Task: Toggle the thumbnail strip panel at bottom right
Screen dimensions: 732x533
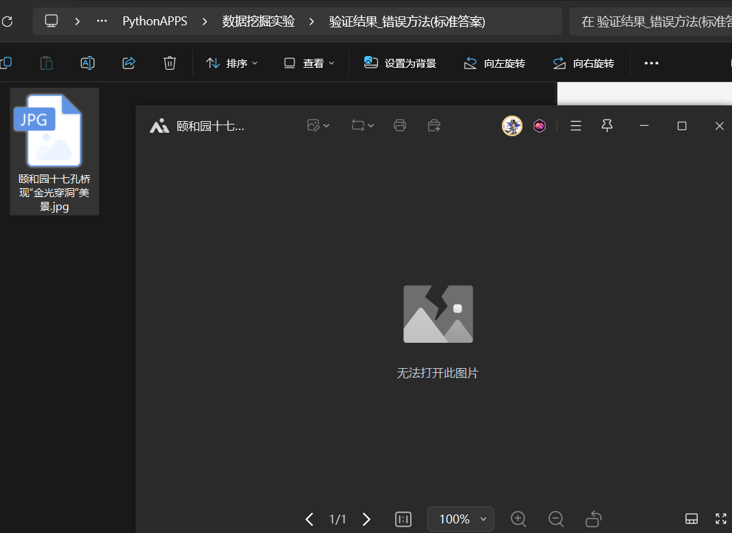Action: [691, 519]
